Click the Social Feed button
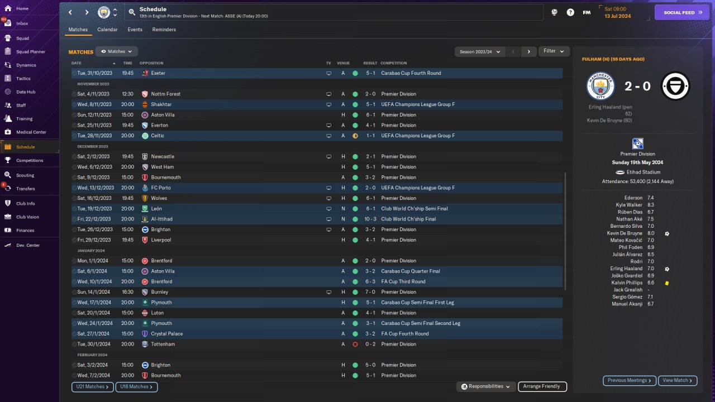 (x=681, y=12)
